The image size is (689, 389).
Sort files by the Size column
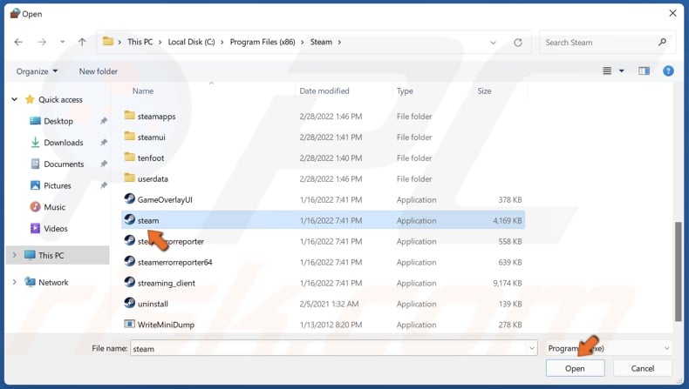(x=484, y=91)
